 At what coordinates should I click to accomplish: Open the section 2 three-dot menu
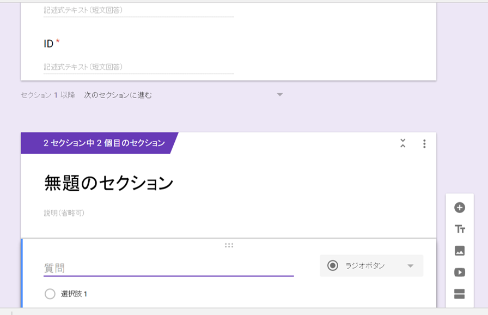click(424, 143)
